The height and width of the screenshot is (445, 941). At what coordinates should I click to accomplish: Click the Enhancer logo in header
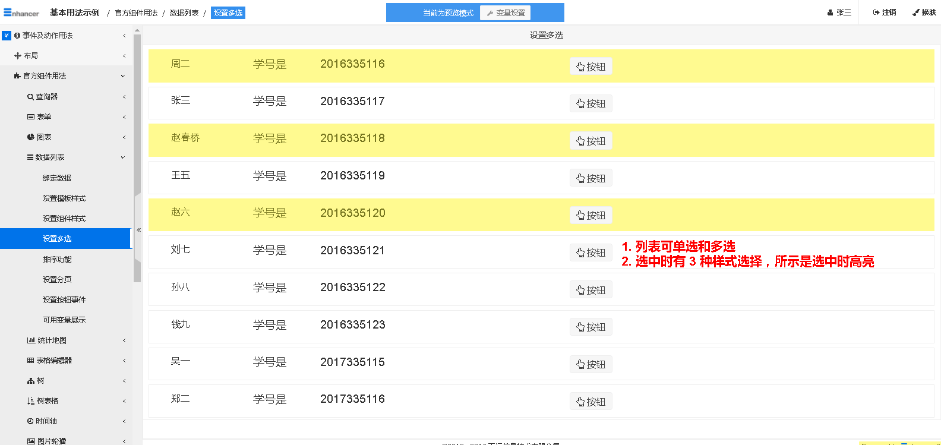click(x=21, y=12)
